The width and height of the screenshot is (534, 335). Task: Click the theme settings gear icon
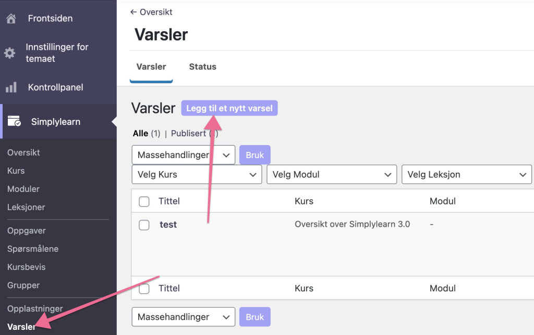tap(9, 53)
